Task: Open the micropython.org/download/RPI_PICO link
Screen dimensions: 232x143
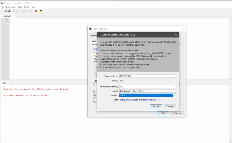Action: point(140,100)
